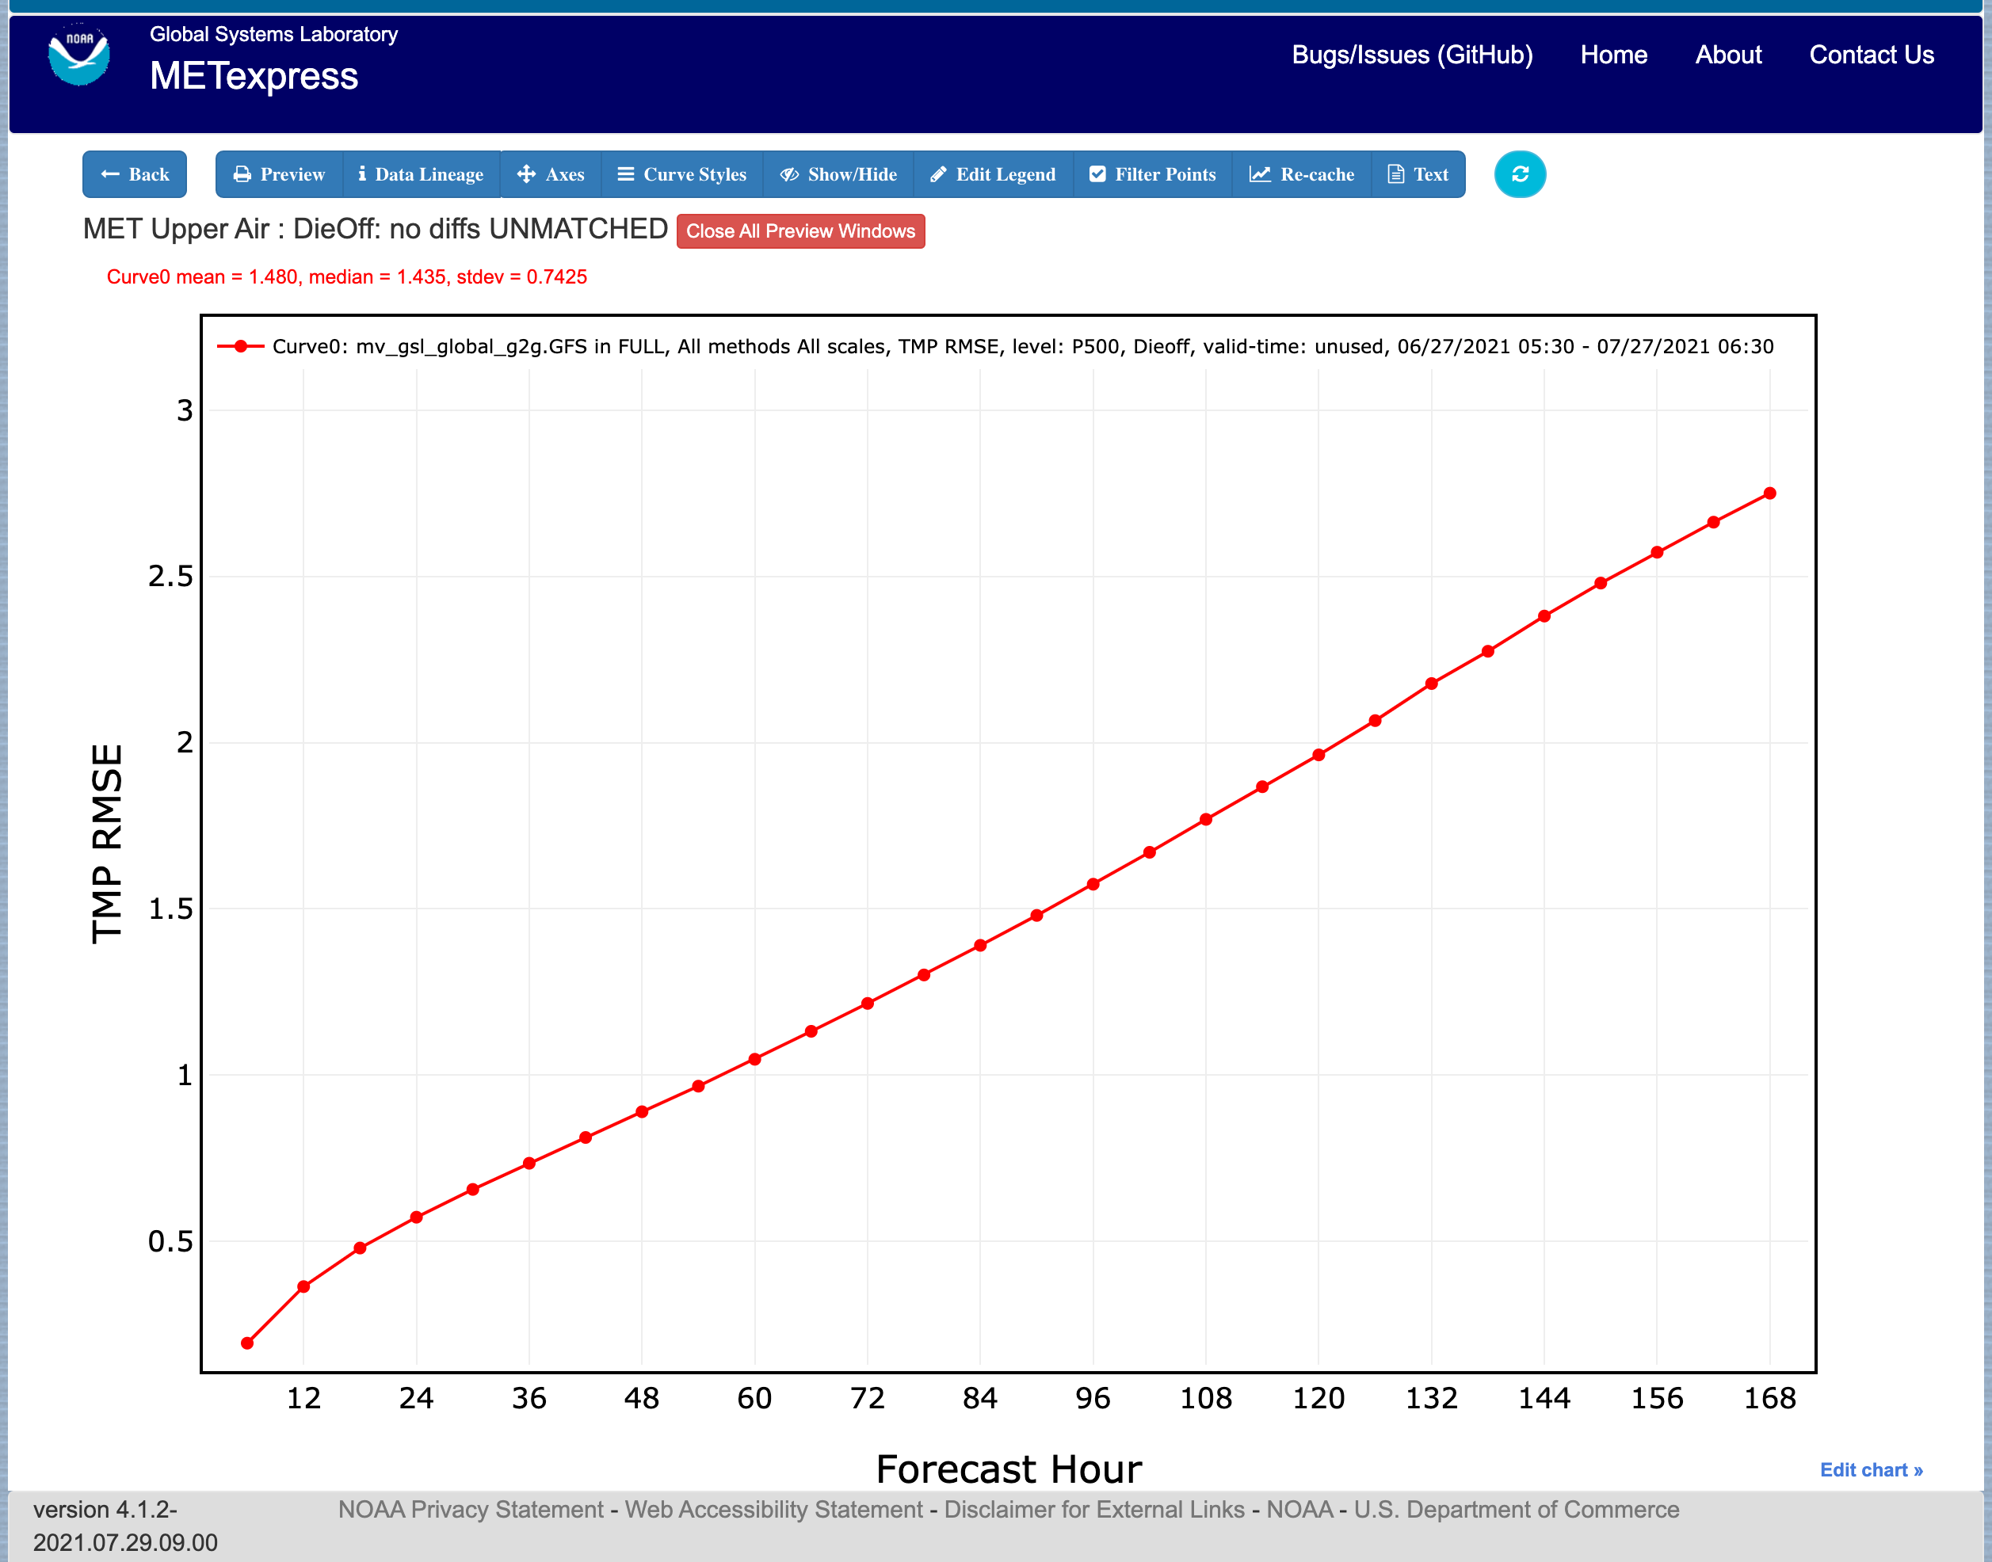Open Edit Legend pencil tool

click(994, 173)
